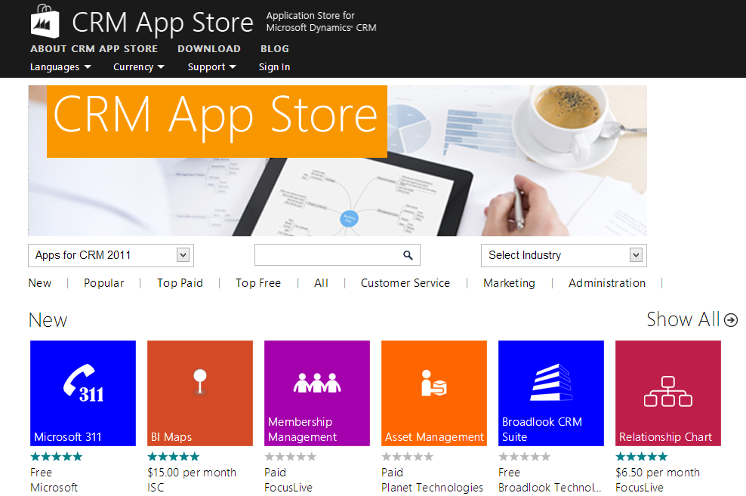Click the Show All arrow icon
Image resolution: width=746 pixels, height=496 pixels.
click(x=731, y=320)
